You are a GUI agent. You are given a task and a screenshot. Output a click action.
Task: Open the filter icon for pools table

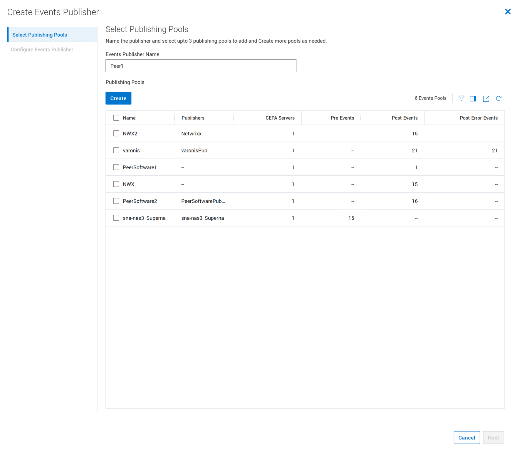(x=461, y=98)
